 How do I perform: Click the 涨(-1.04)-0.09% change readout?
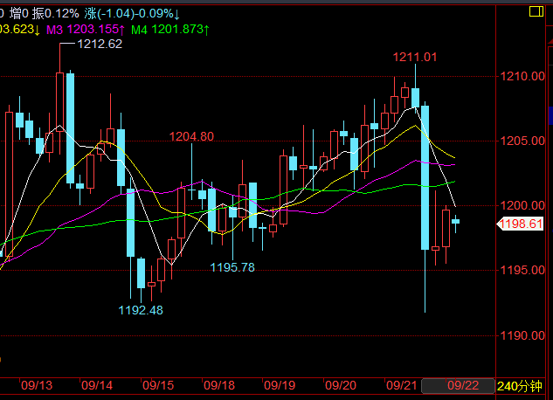[132, 14]
